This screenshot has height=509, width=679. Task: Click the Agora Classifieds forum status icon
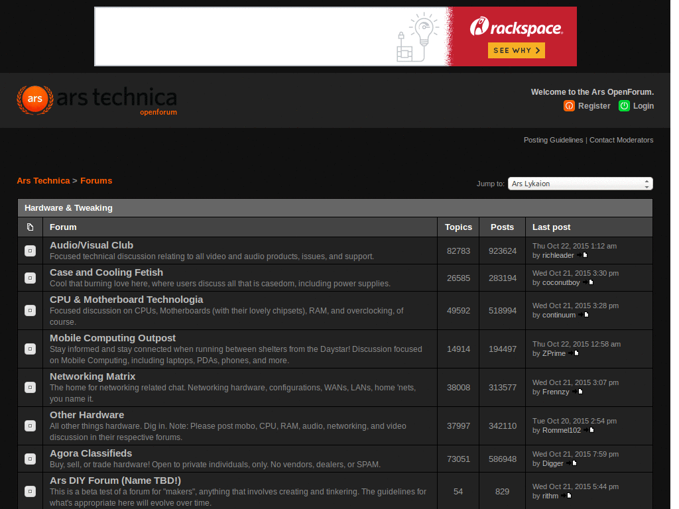tap(30, 459)
